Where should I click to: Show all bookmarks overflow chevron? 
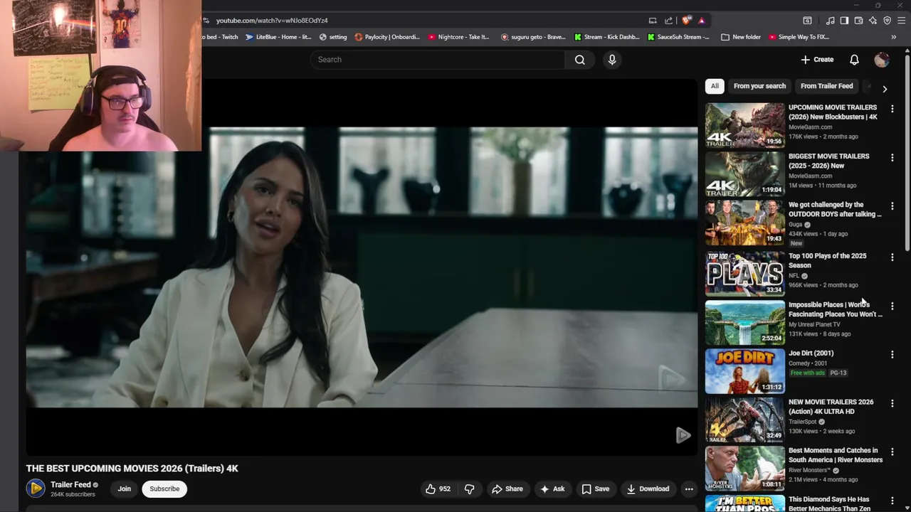(x=893, y=37)
